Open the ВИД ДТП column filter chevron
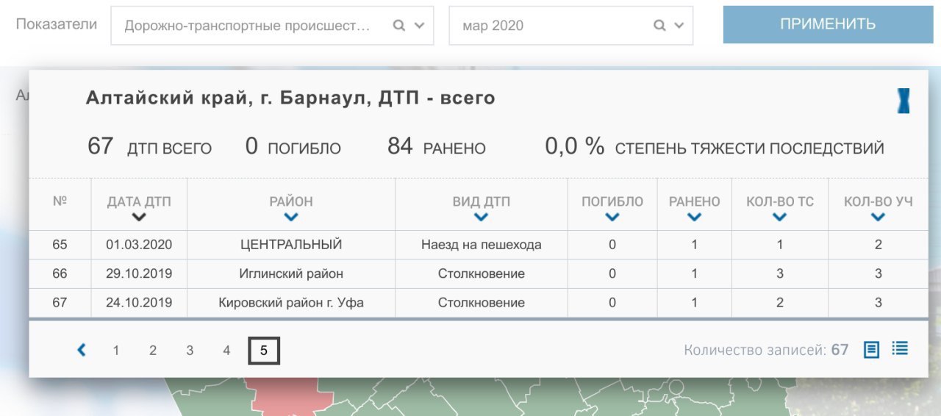 [x=482, y=217]
